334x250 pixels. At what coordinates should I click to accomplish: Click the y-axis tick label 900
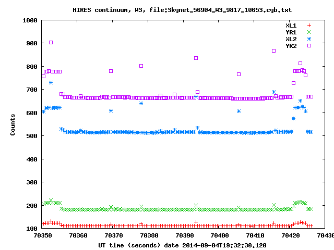[x=32, y=43]
